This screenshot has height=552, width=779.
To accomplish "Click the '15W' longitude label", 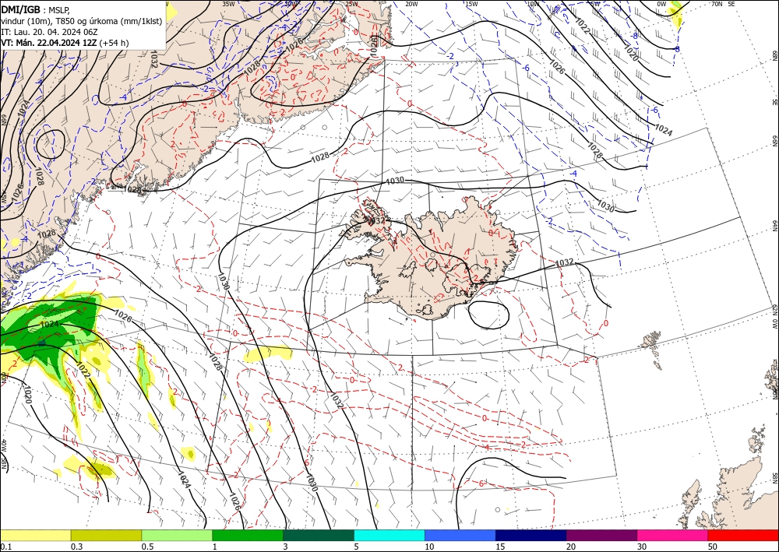I will 471,4.
